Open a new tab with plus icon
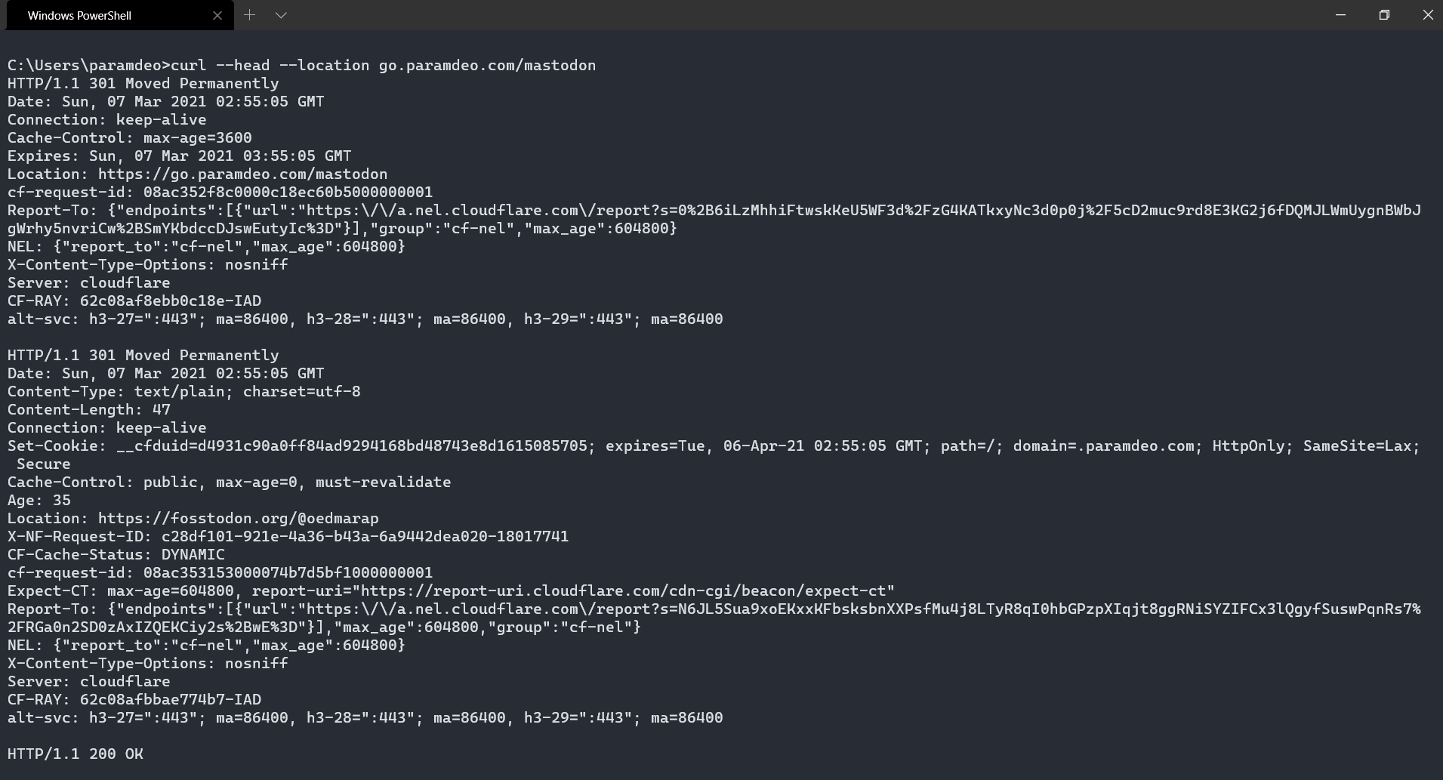1443x780 pixels. tap(250, 15)
